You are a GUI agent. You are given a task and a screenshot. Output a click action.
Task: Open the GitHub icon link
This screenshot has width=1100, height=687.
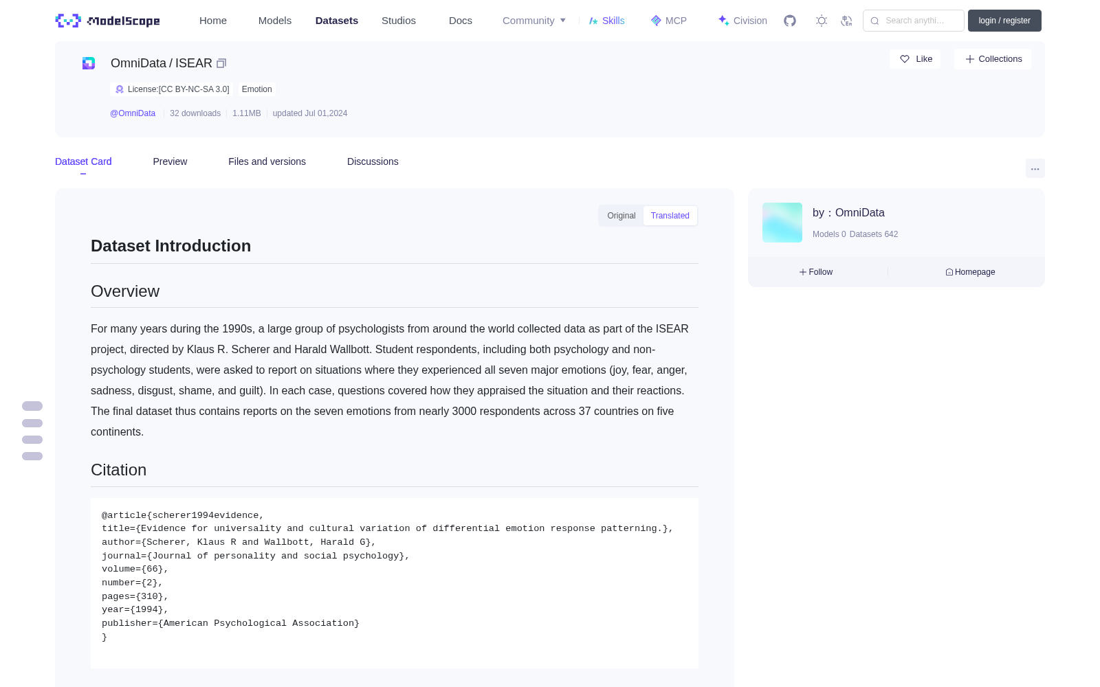[x=790, y=21]
